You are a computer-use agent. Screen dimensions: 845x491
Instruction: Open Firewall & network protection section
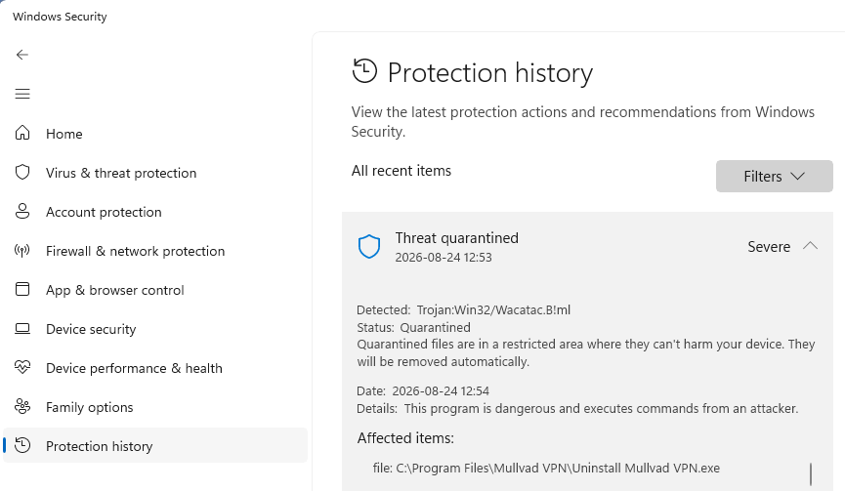coord(155,251)
